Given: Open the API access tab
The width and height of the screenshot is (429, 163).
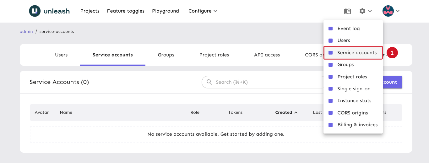Looking at the screenshot, I should coord(267,55).
